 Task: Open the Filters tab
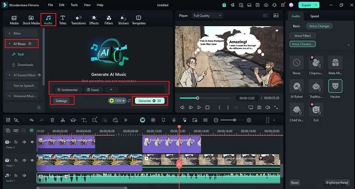coord(109,20)
